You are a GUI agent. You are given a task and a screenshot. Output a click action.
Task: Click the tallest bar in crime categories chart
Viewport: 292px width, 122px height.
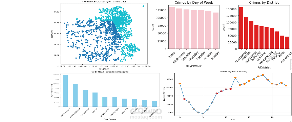(65, 91)
